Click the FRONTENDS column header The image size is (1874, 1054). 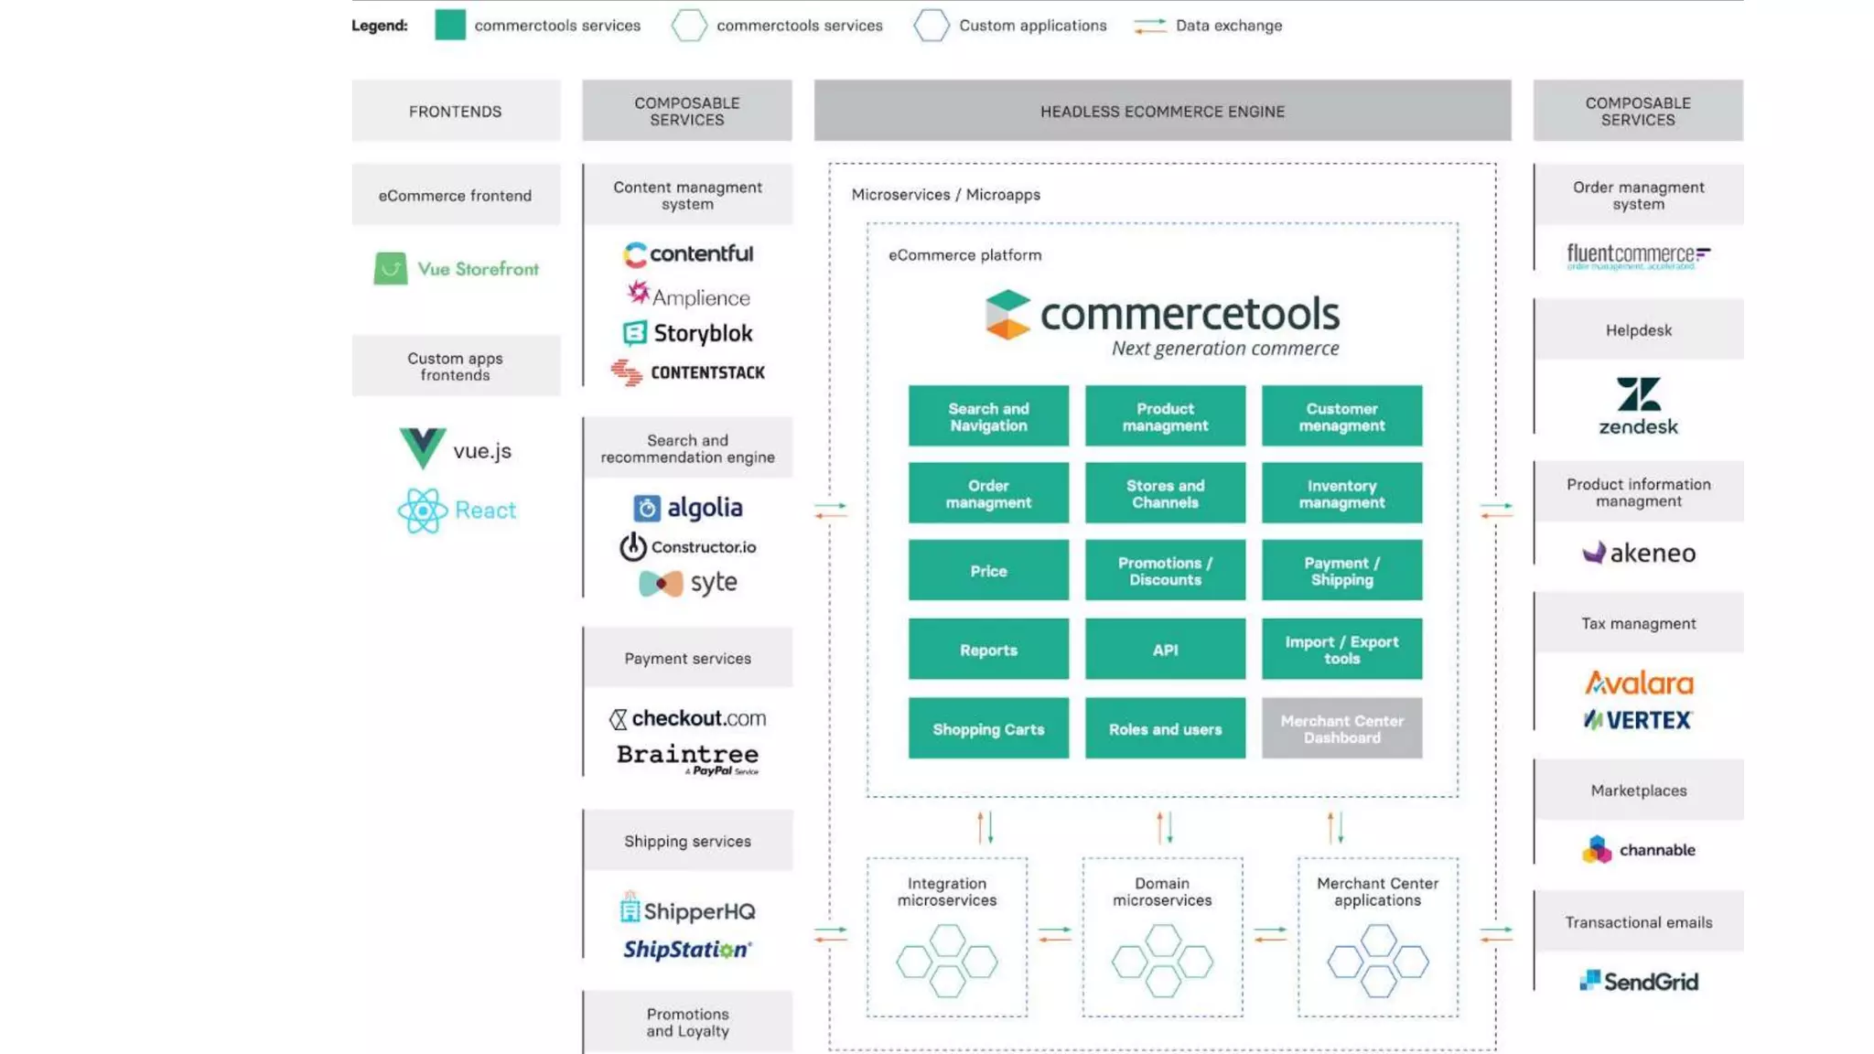point(456,111)
